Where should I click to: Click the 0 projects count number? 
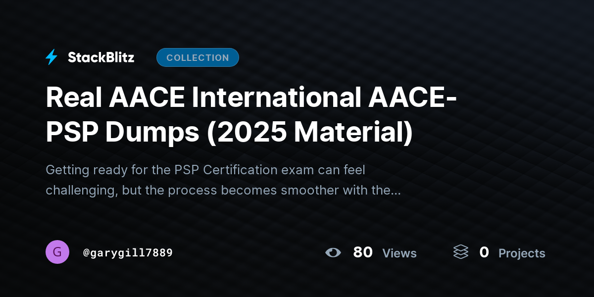point(484,252)
